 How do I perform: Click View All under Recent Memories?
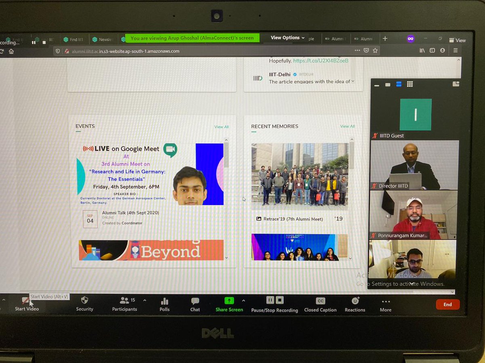[x=348, y=126]
